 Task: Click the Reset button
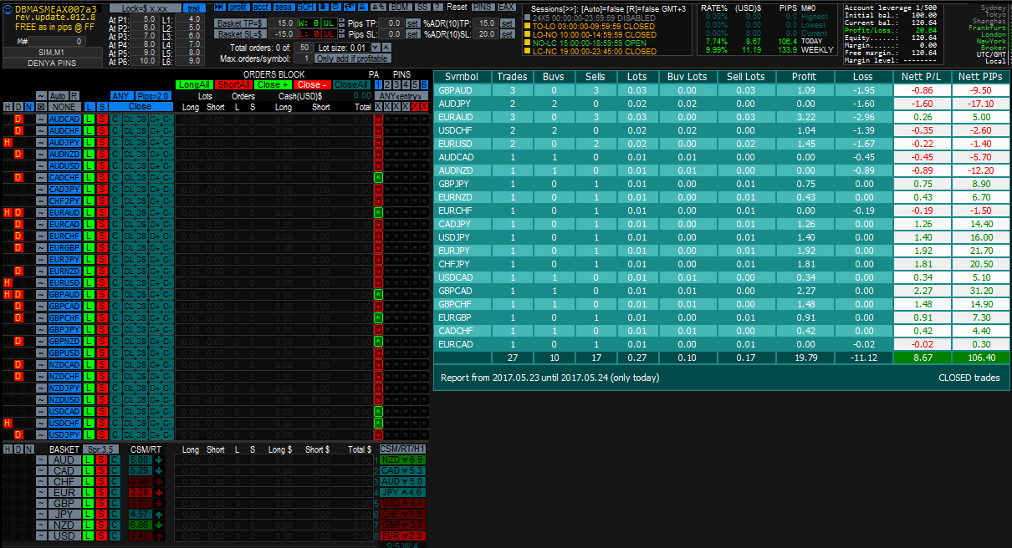pos(457,7)
